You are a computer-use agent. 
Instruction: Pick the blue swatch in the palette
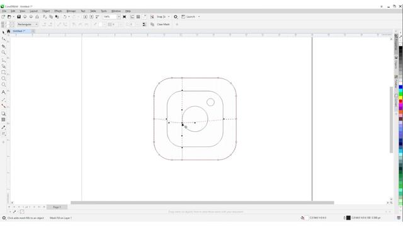400,87
